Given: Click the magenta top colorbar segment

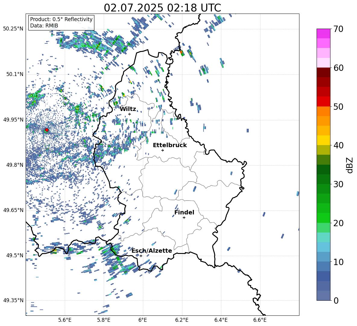Looking at the screenshot, I should [323, 33].
